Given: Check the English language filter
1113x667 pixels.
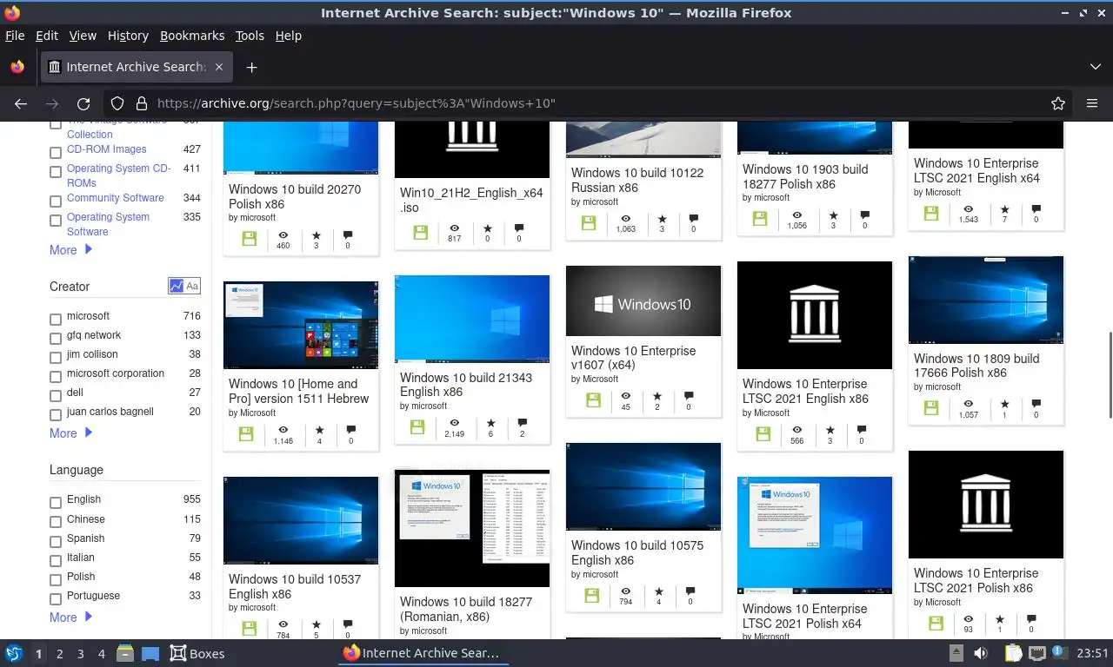Looking at the screenshot, I should pyautogui.click(x=56, y=503).
